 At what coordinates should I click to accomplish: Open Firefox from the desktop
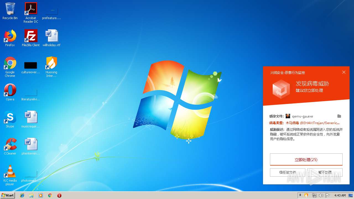pos(10,38)
